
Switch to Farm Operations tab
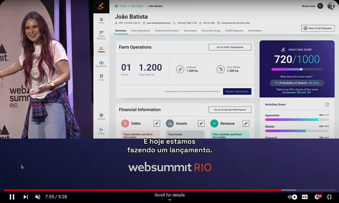tap(140, 31)
